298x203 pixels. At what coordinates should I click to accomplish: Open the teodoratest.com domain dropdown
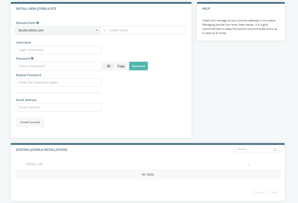57,30
